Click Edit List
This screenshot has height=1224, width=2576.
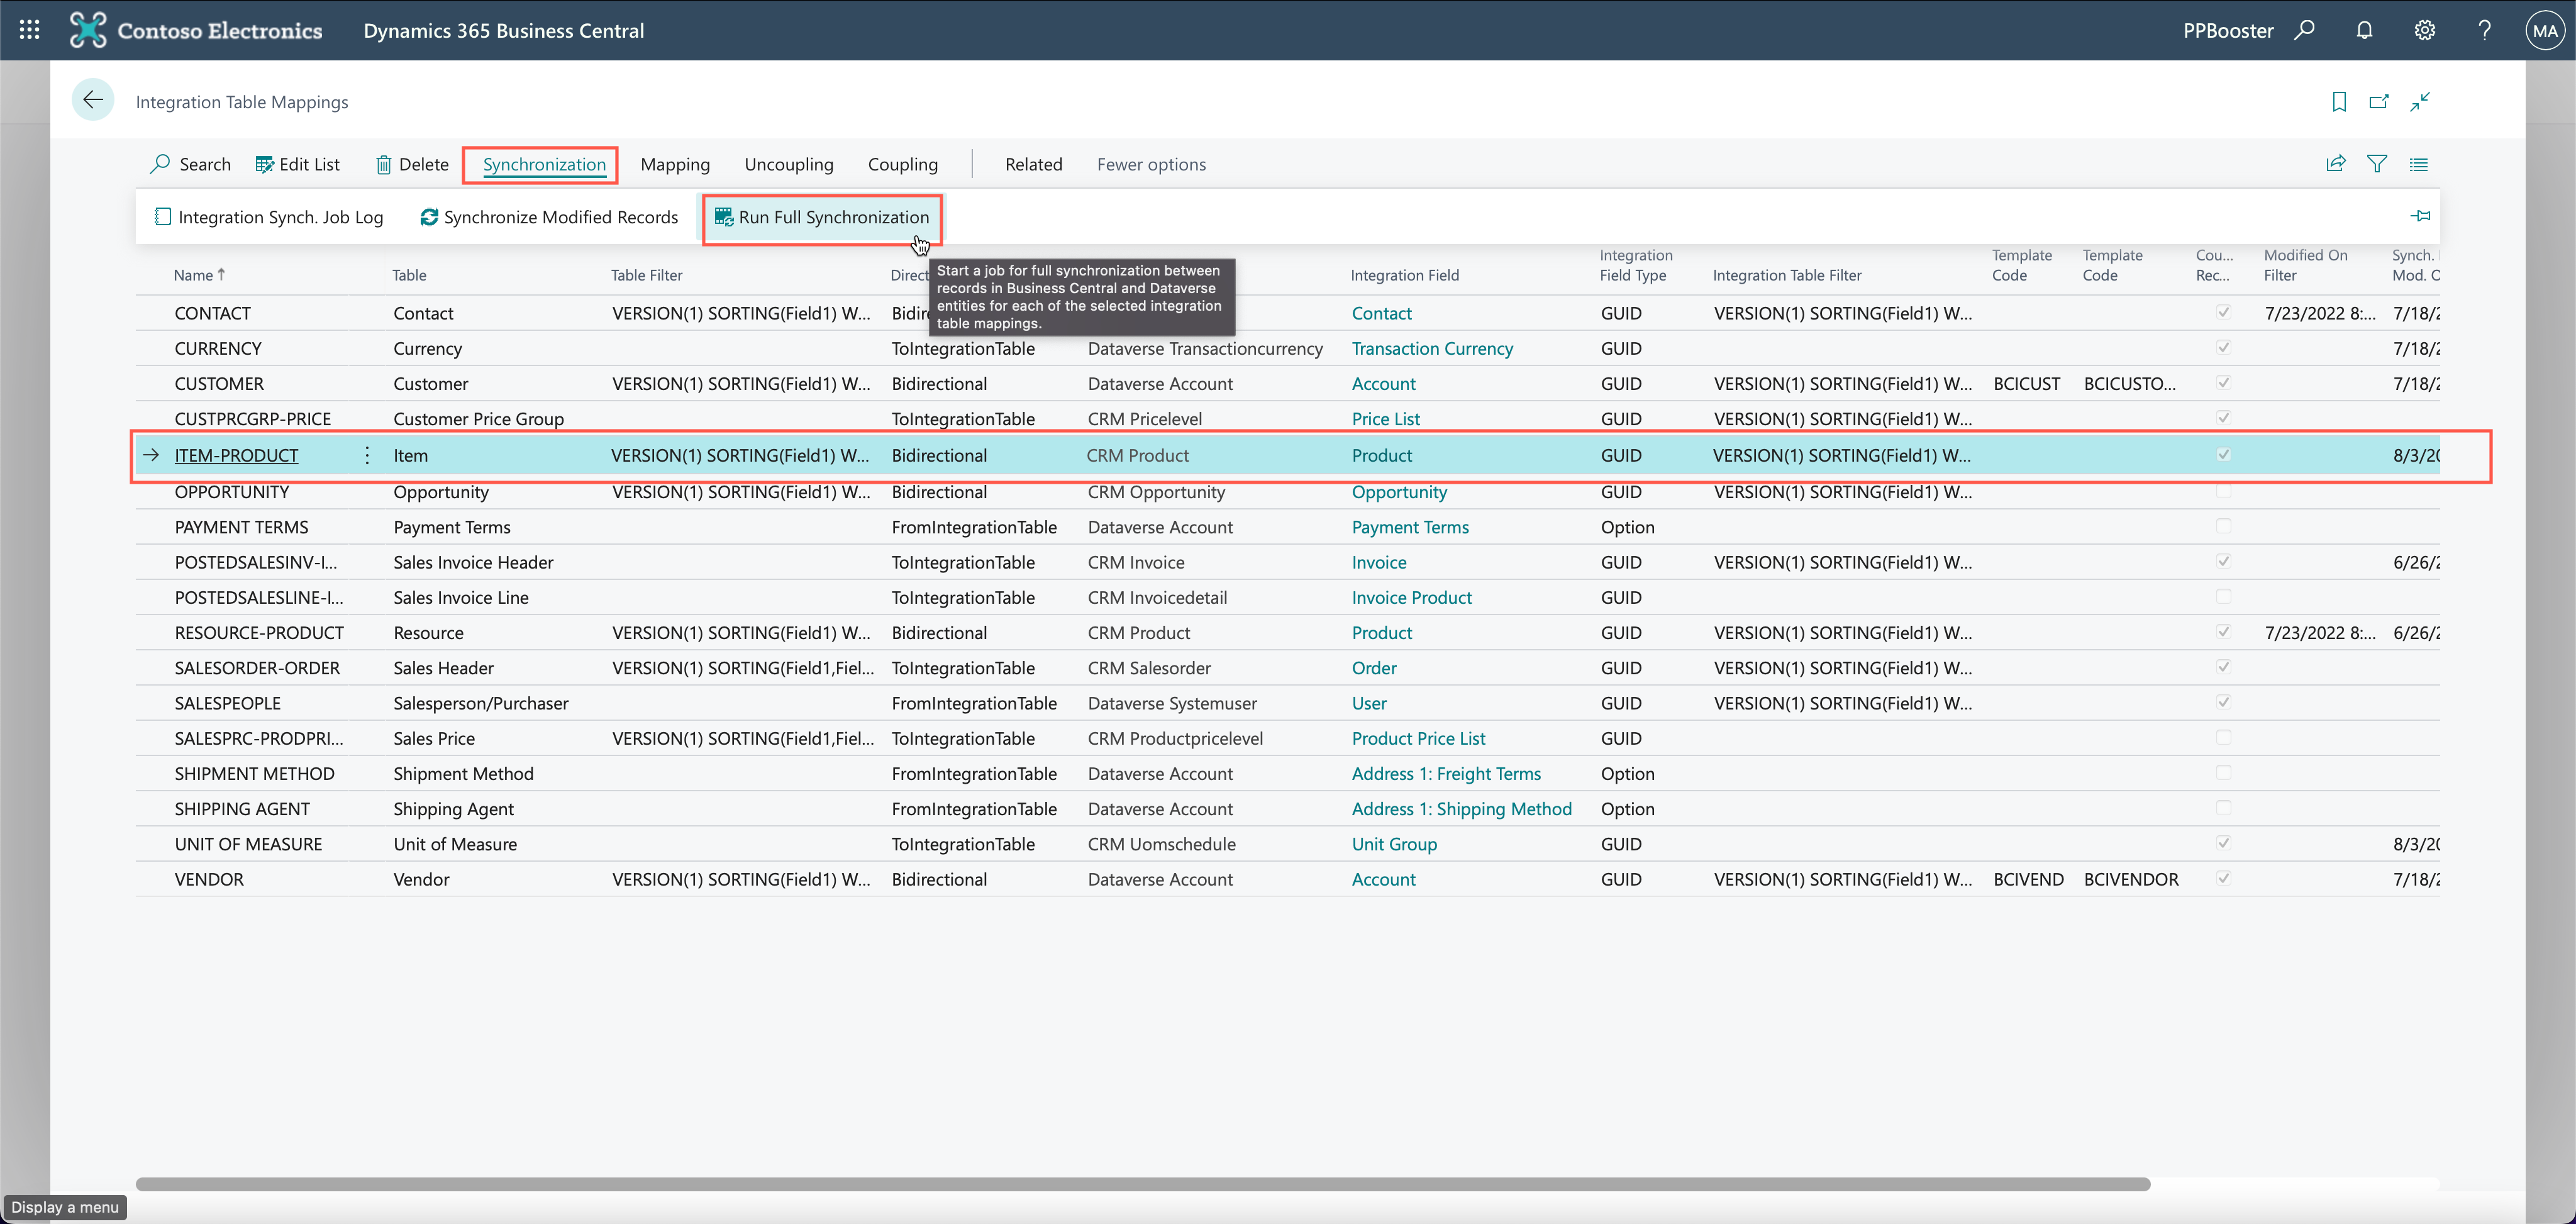[x=297, y=164]
